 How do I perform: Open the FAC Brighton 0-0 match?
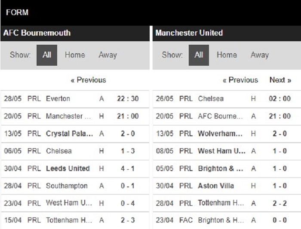pos(227,220)
